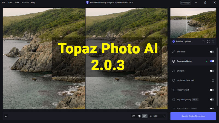Image resolution: width=219 pixels, height=123 pixels.
Task: Click the fullscreen preview icon
Action: pos(208,42)
